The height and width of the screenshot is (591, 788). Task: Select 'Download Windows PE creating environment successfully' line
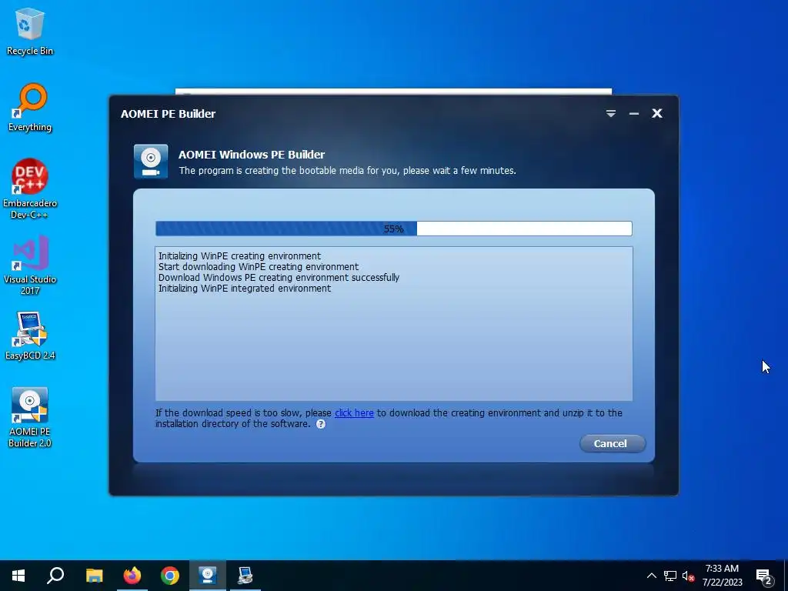point(279,277)
